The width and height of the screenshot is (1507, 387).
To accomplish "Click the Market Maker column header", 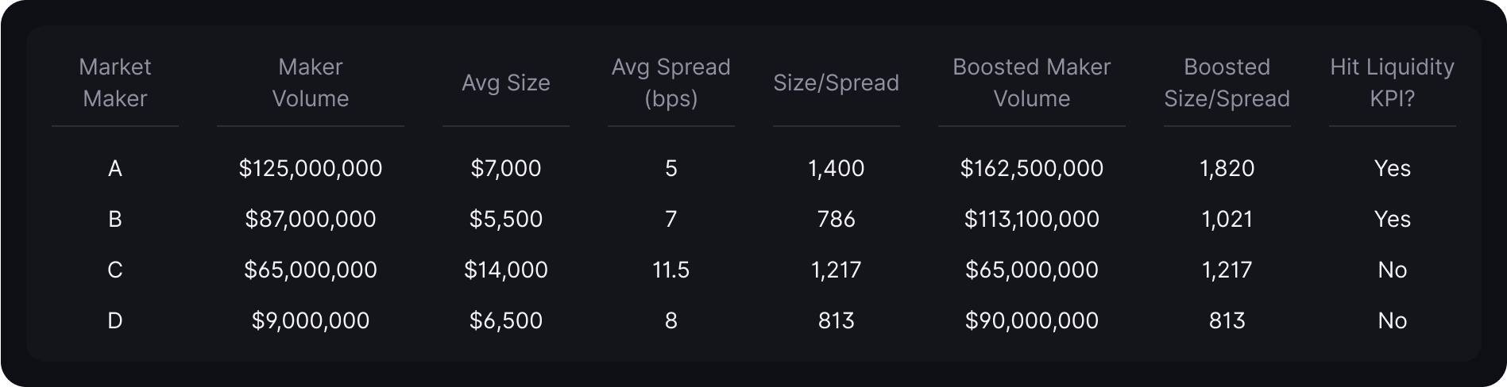I will point(115,82).
